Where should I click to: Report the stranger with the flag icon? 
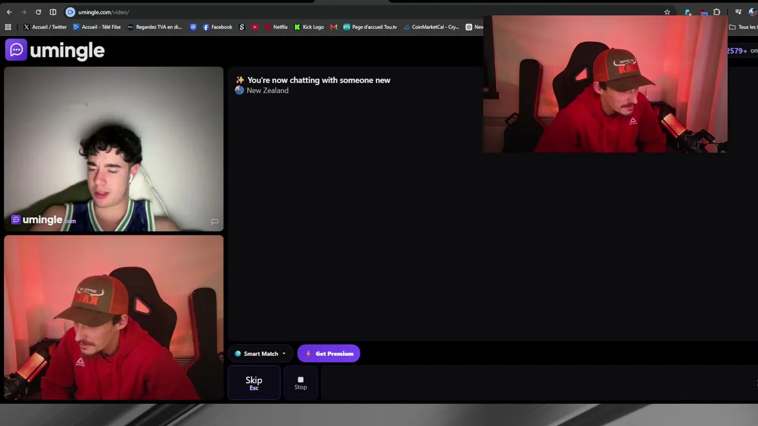[214, 222]
